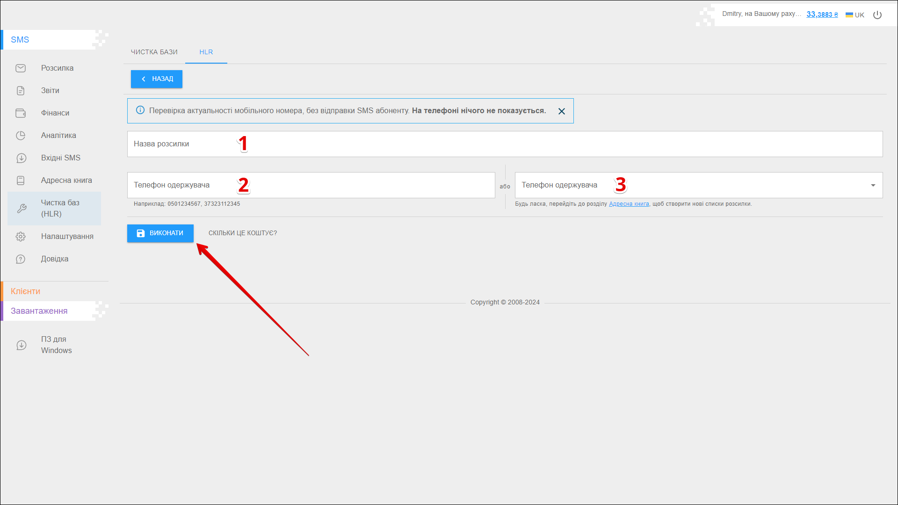This screenshot has height=505, width=898.
Task: Click the Назва розсилки input field
Action: pos(505,144)
